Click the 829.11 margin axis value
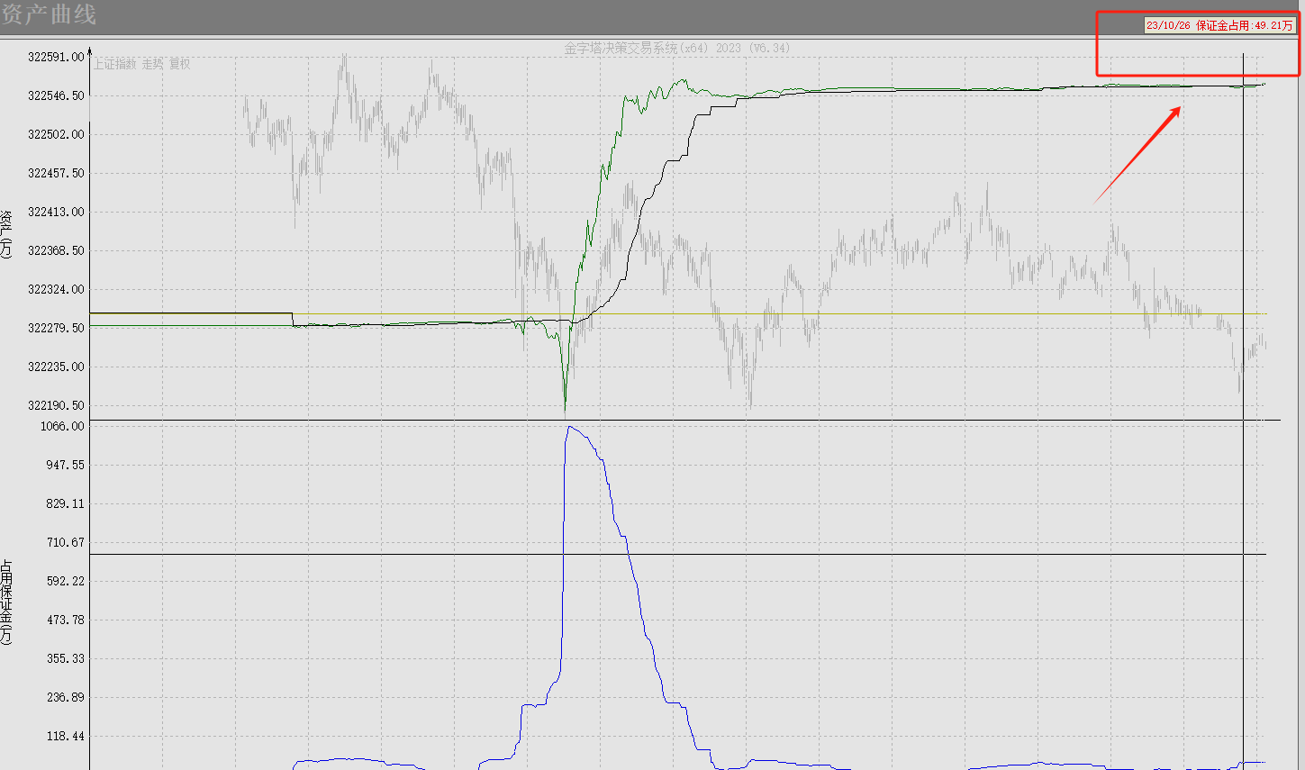Image resolution: width=1305 pixels, height=770 pixels. click(x=65, y=503)
